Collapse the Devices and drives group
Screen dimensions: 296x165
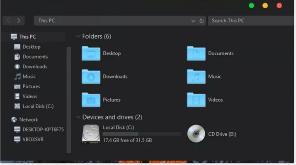tap(78, 117)
